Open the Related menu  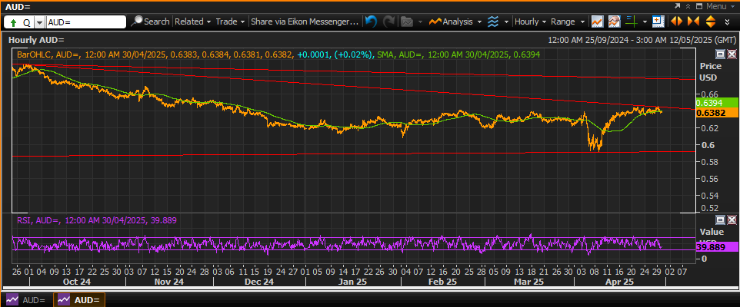coord(192,21)
